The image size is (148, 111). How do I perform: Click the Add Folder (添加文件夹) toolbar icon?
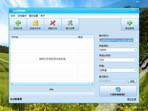point(36,23)
